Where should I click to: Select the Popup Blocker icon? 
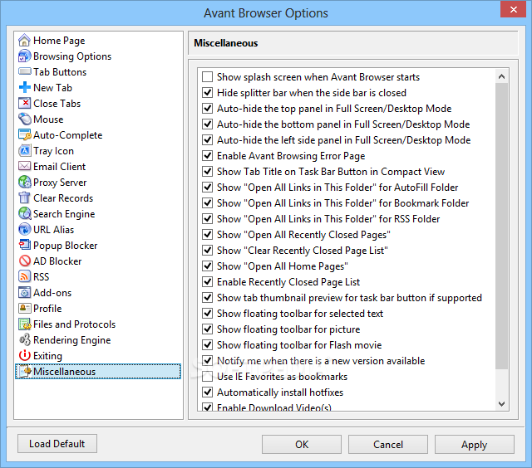(24, 245)
